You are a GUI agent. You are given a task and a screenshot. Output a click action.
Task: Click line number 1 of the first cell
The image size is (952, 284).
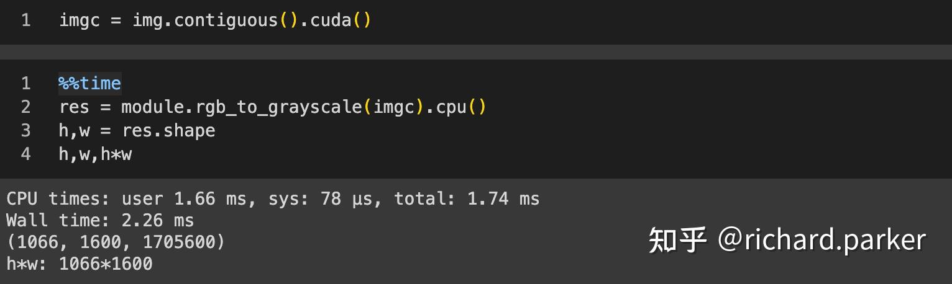[x=25, y=20]
